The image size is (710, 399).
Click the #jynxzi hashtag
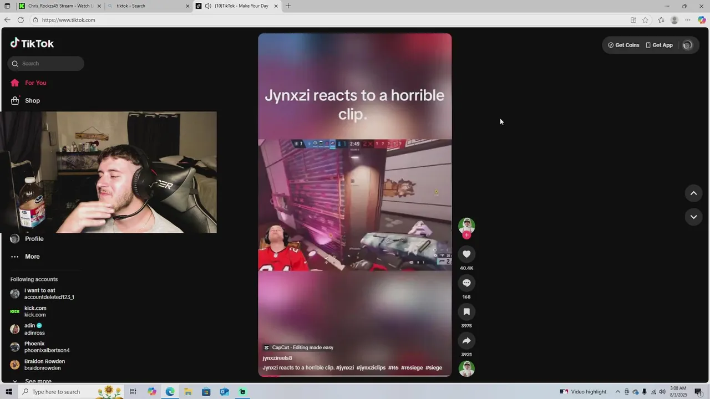pos(345,367)
